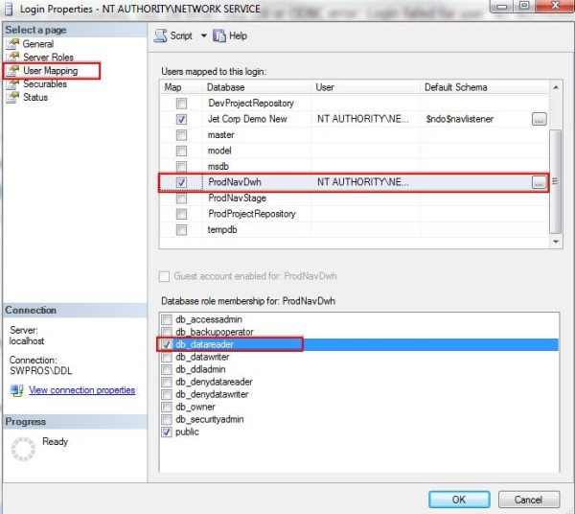This screenshot has width=575, height=514.
Task: Open the Status page
Action: pos(35,97)
